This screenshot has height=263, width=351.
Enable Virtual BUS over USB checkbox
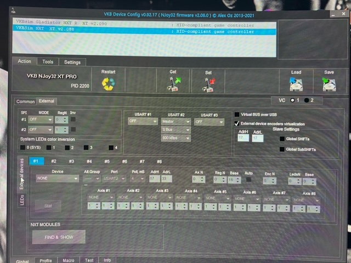237,115
